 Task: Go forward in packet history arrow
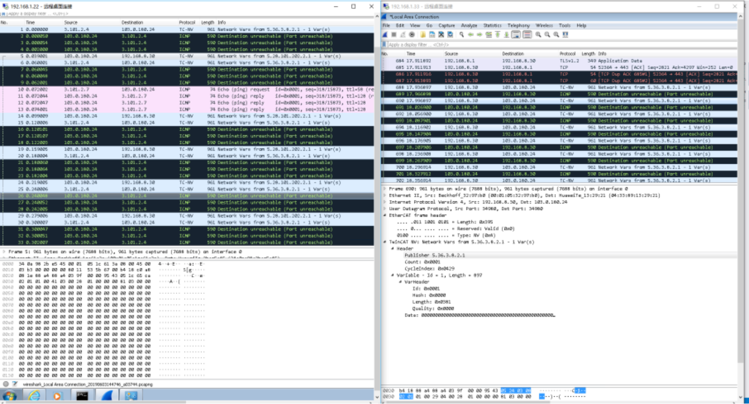480,35
